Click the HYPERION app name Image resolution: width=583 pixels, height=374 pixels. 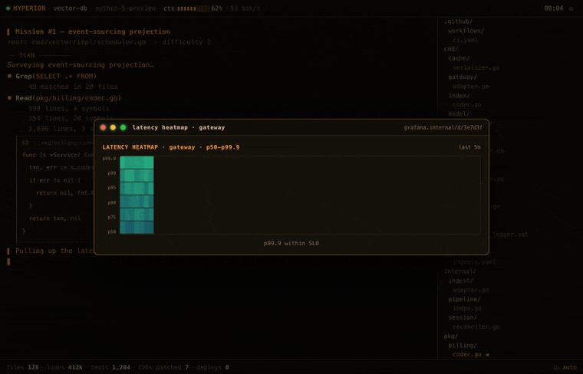point(29,8)
